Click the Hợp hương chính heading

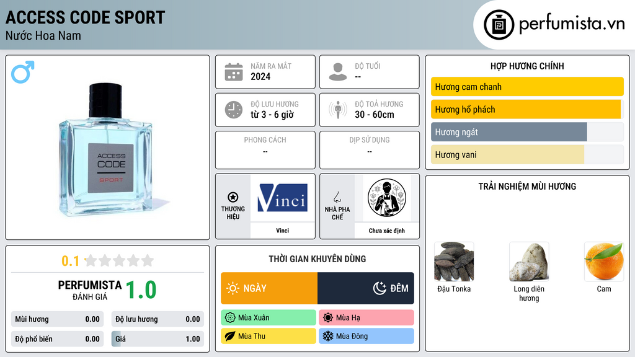point(527,66)
